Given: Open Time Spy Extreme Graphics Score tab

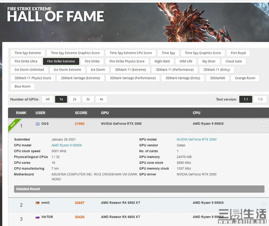Looking at the screenshot, I should click(75, 53).
